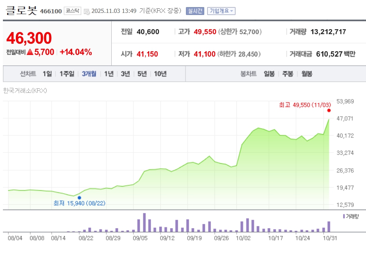This screenshot has width=366, height=269.
Task: Switch to the 3개월 chart period
Action: coord(89,74)
